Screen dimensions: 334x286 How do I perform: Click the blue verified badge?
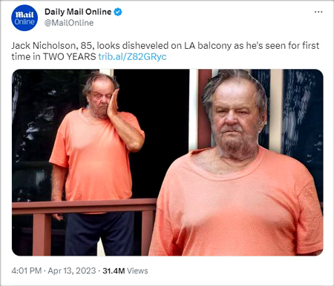click(118, 12)
